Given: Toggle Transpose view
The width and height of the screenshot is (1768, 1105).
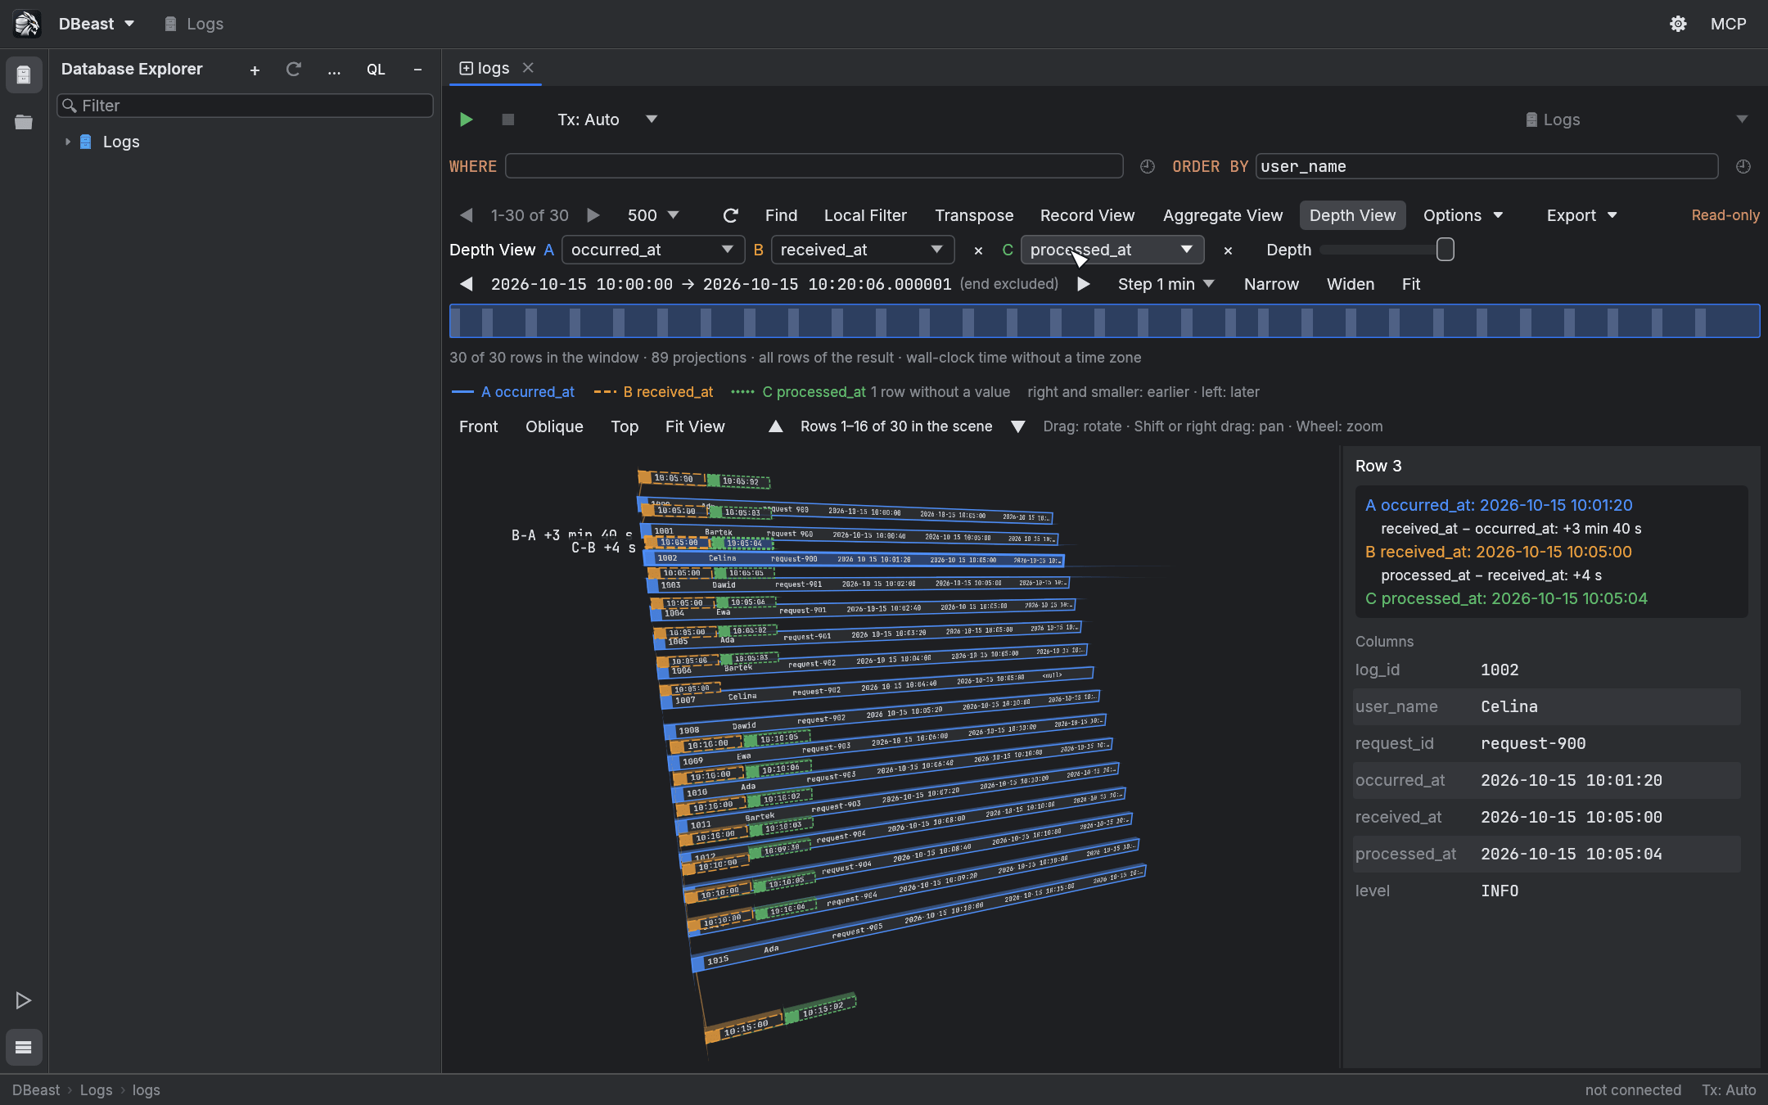Looking at the screenshot, I should pyautogui.click(x=974, y=215).
